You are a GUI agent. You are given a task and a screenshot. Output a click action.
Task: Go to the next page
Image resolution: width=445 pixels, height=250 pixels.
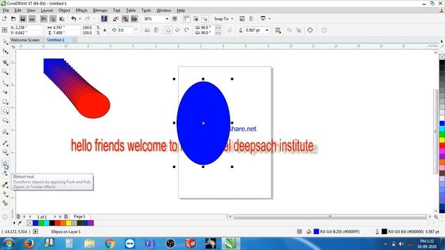pos(55,217)
